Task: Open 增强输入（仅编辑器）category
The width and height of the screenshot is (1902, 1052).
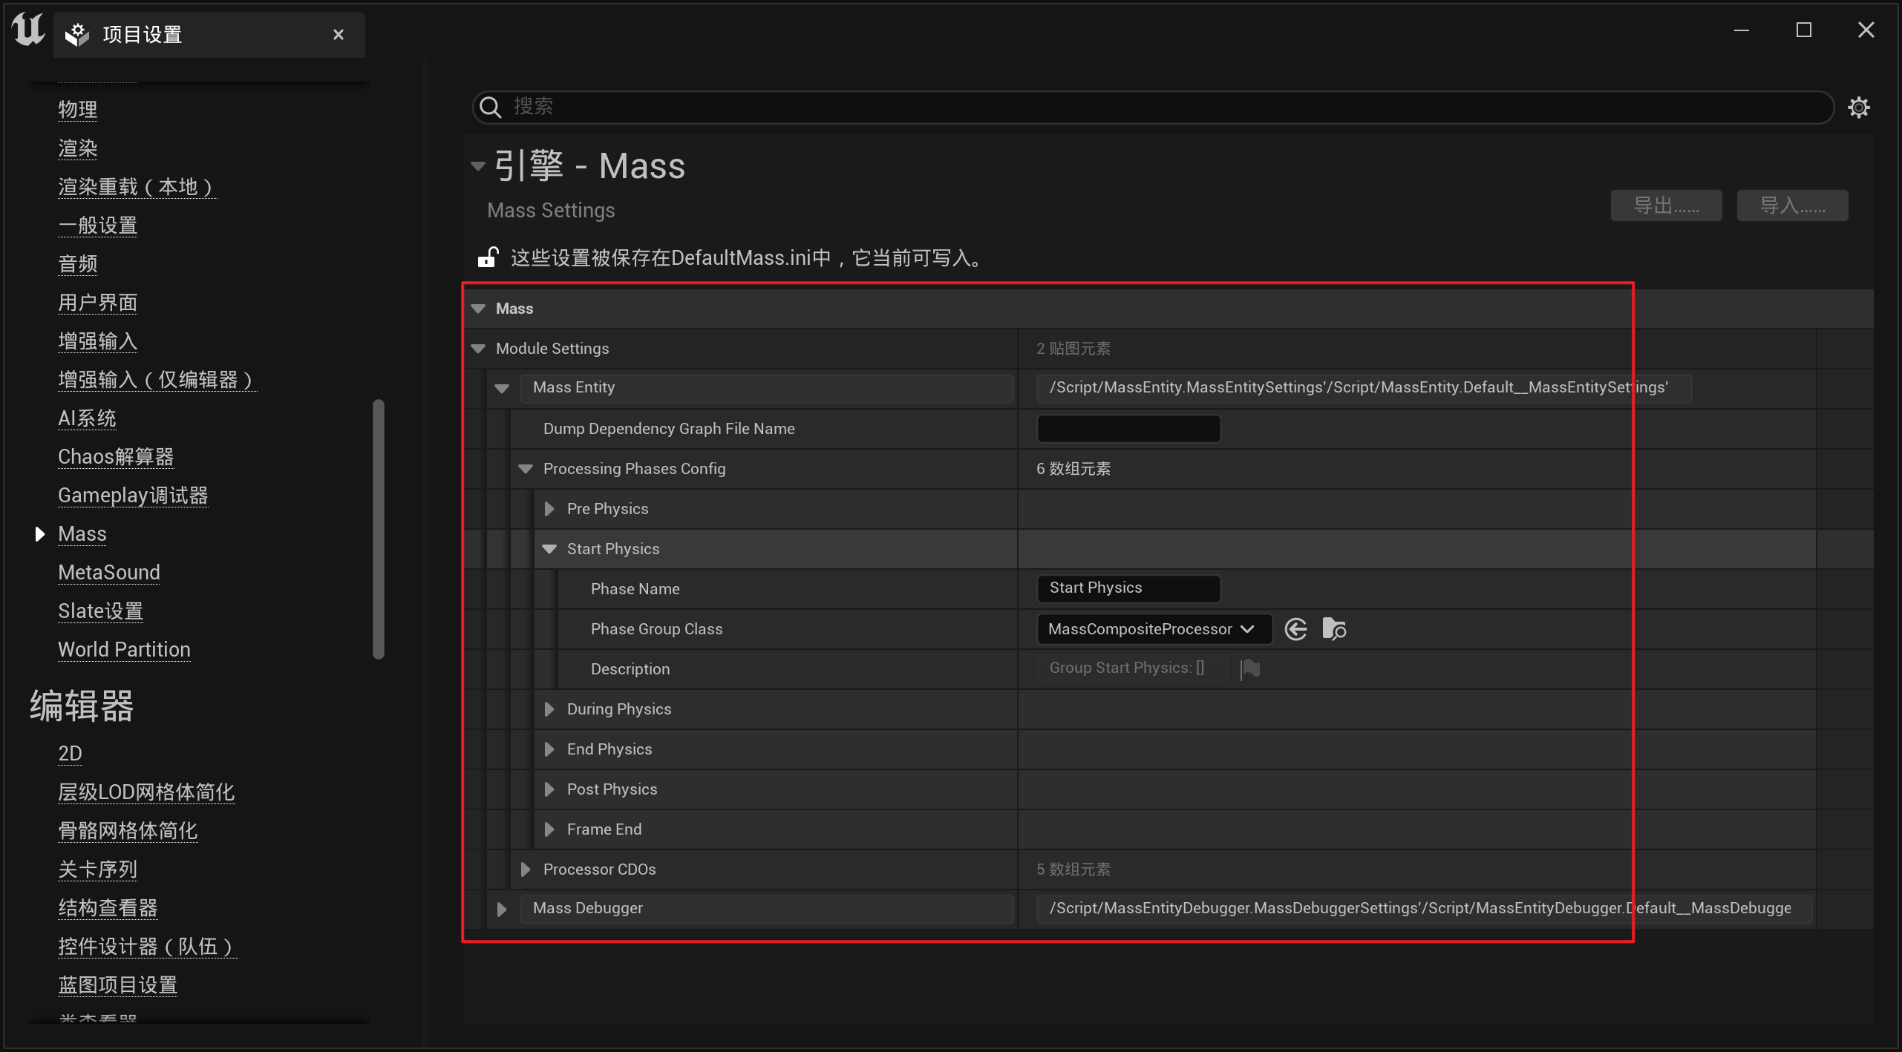Action: tap(157, 380)
